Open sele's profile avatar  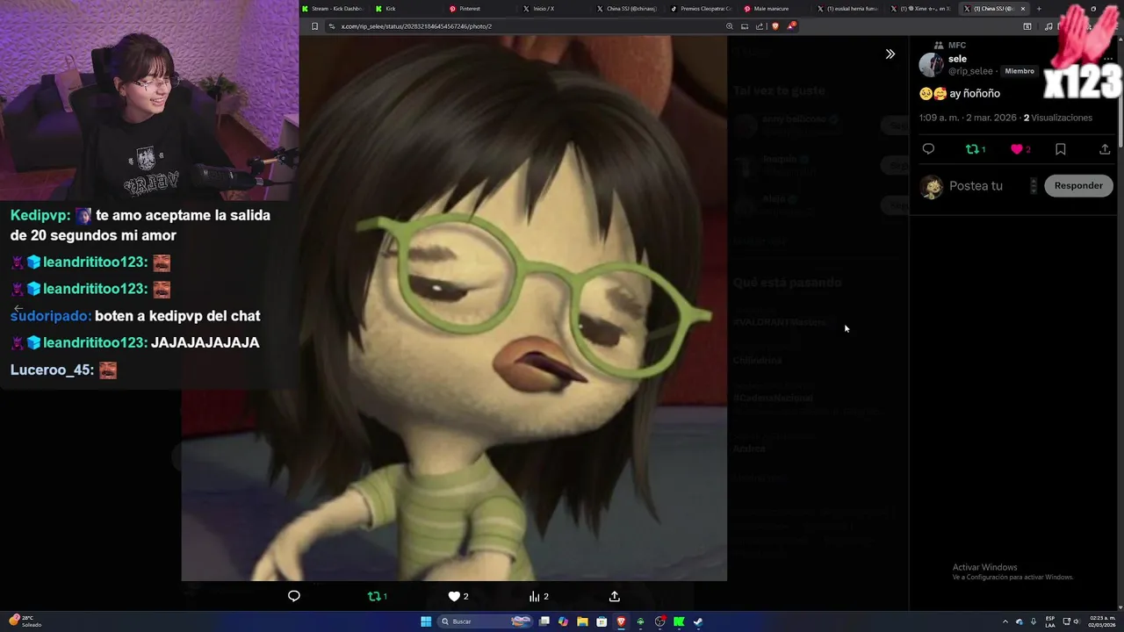pos(931,64)
